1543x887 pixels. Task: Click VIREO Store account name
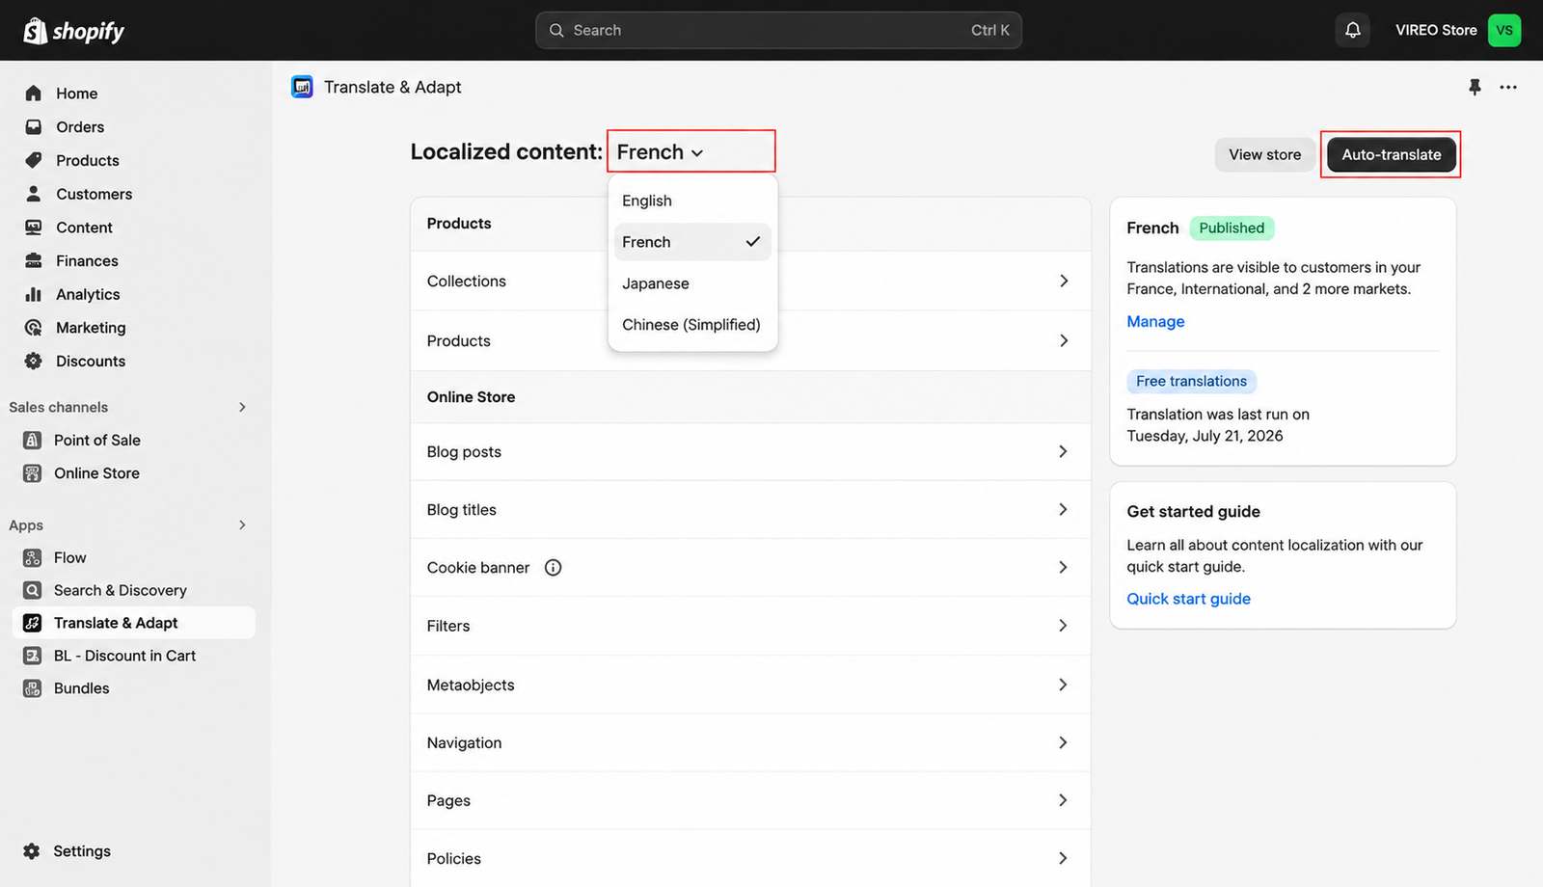(x=1436, y=30)
